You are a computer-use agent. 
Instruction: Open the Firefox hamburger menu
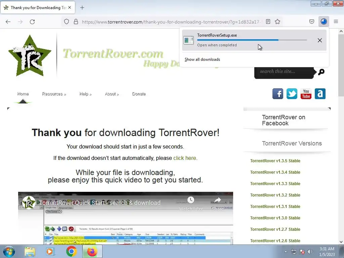click(336, 21)
